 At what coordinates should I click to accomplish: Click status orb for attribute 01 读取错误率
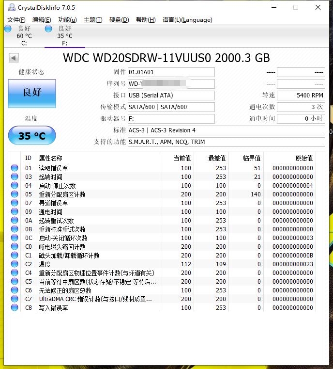click(15, 168)
